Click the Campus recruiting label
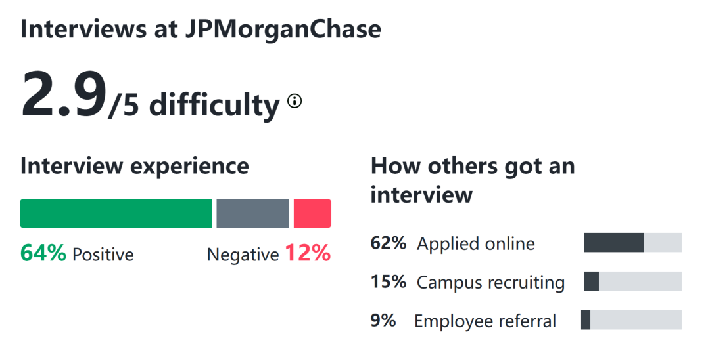 tap(490, 283)
